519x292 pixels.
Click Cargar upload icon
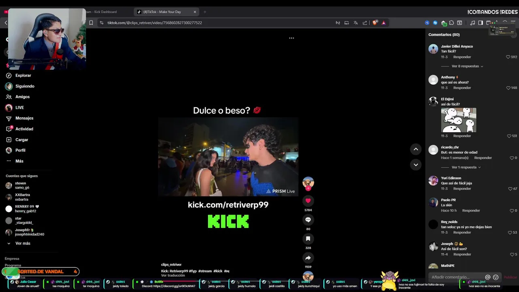click(9, 140)
